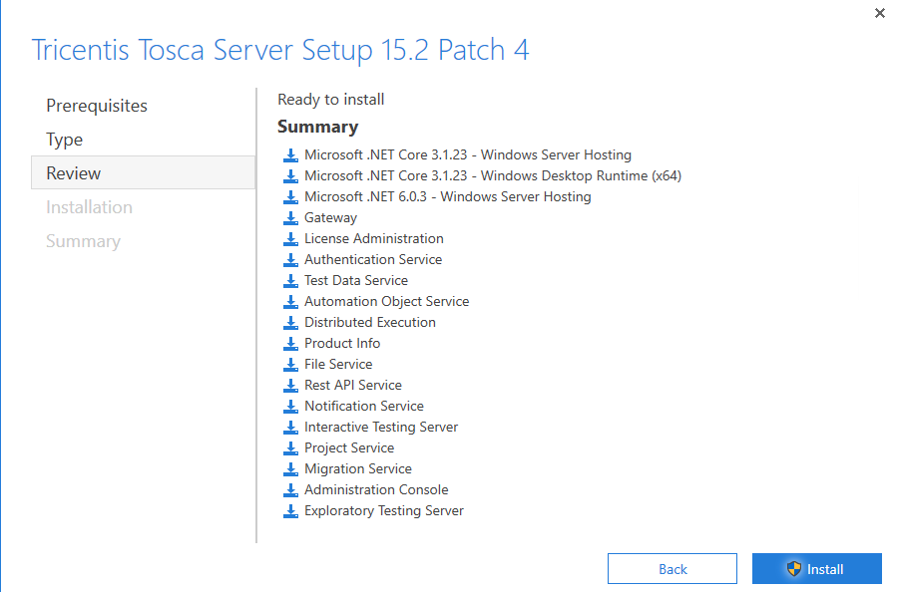Select the Prerequisites step in sidebar

click(97, 106)
